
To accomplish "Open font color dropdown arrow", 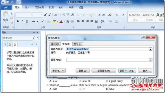I will (x=64, y=21).
